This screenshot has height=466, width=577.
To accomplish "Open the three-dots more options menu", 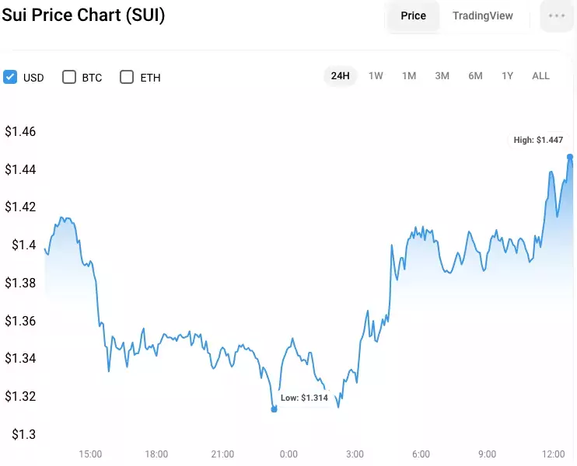I will coord(557,16).
